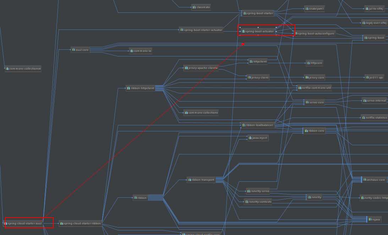Select the spring-cloud-starter-zuul node

click(x=23, y=223)
